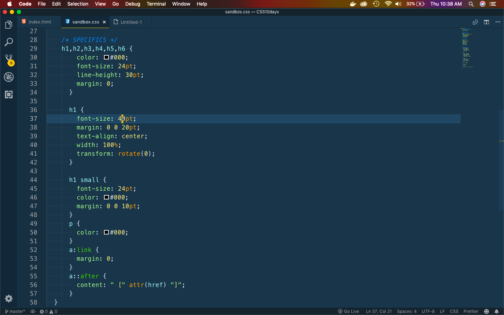Click the 'h1 small {' selector line

pos(87,180)
